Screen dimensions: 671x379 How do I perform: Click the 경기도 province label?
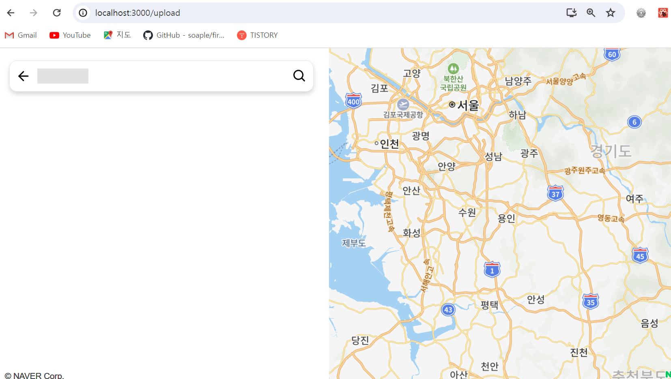(x=611, y=151)
